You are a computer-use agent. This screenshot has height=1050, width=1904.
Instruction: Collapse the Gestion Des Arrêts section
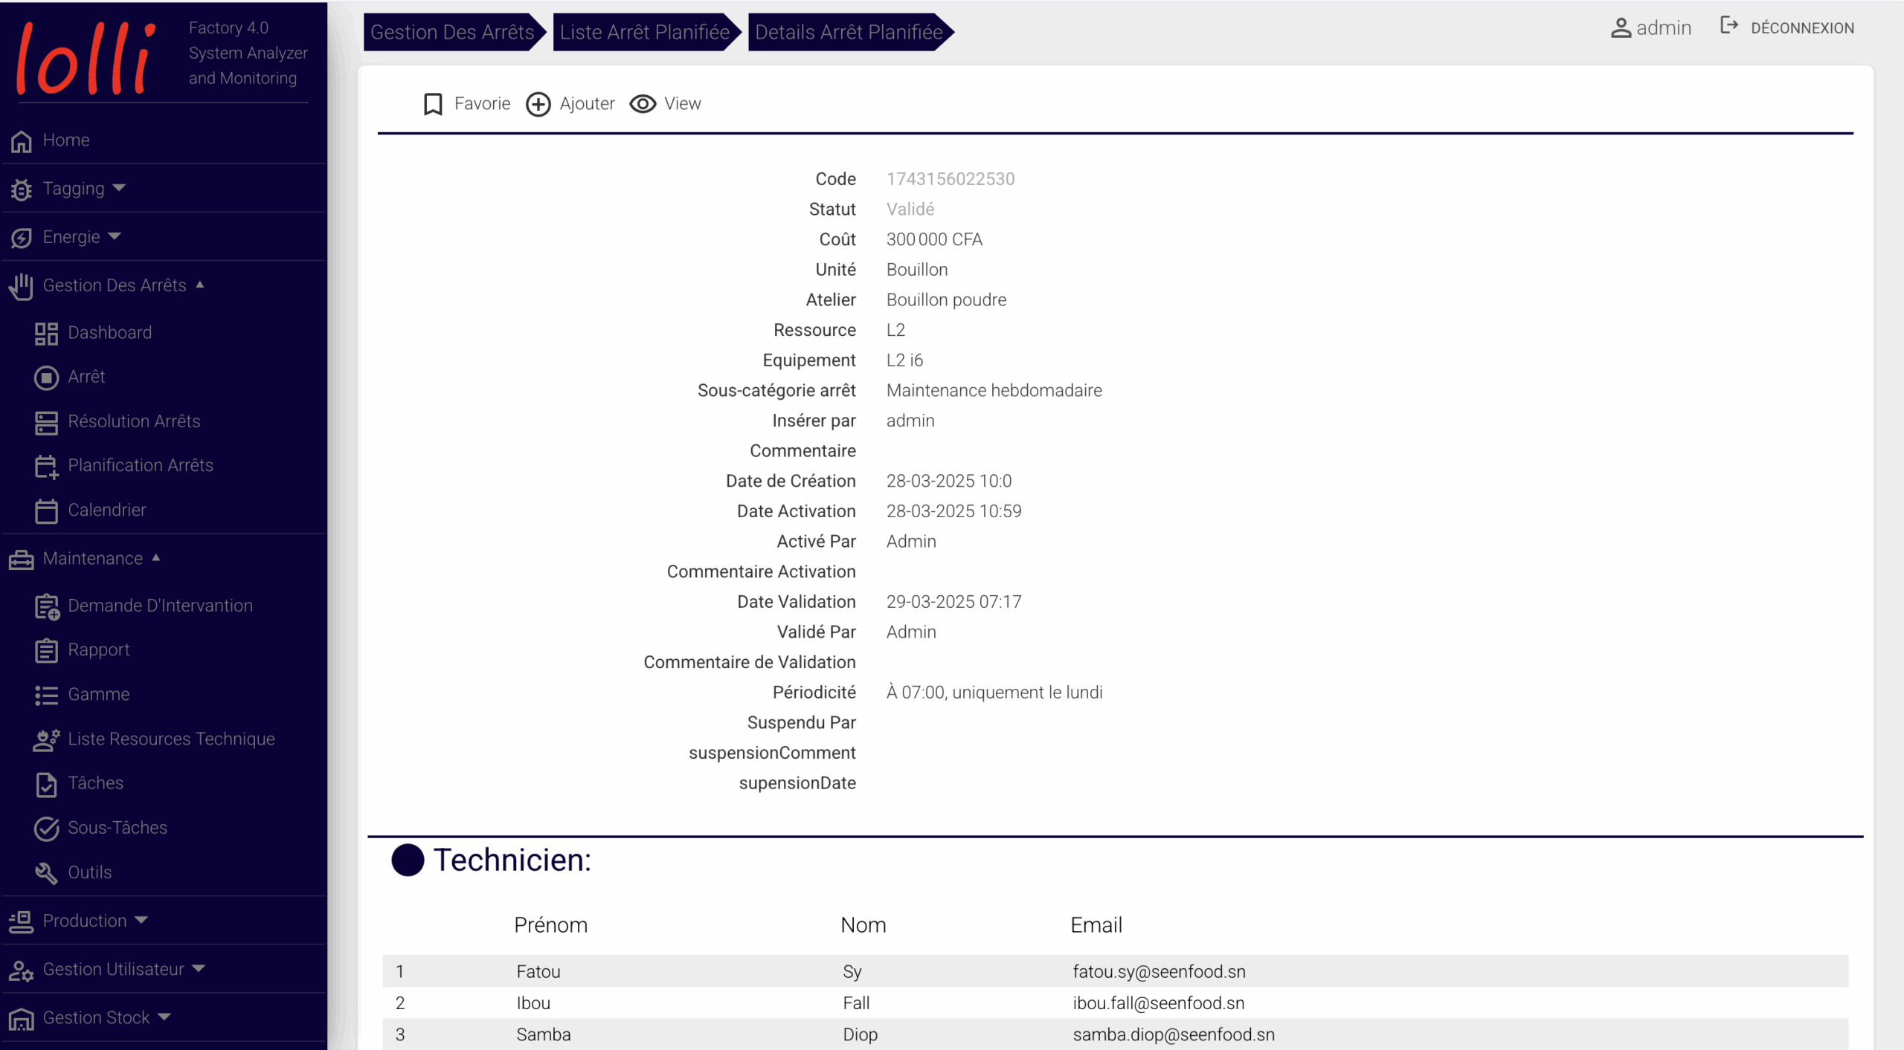123,285
